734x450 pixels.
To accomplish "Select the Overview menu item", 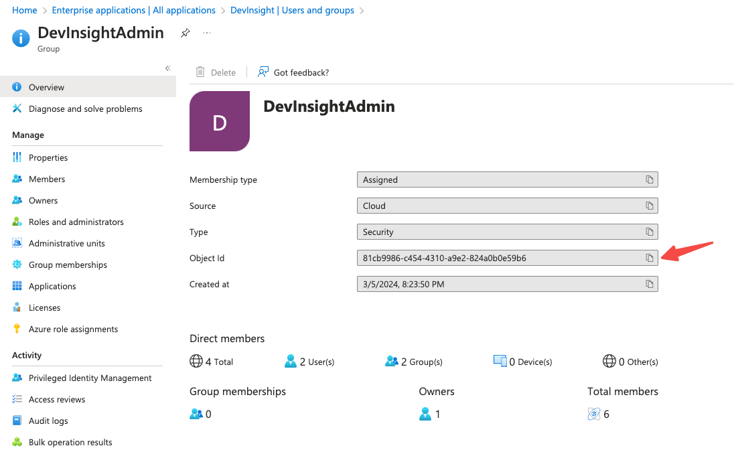I will (x=47, y=86).
